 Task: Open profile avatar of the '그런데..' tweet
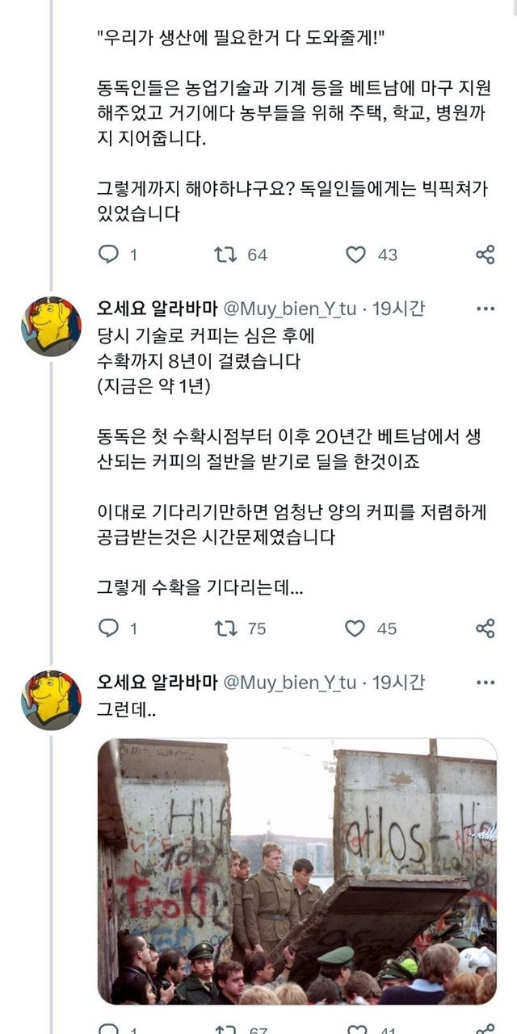[x=51, y=700]
